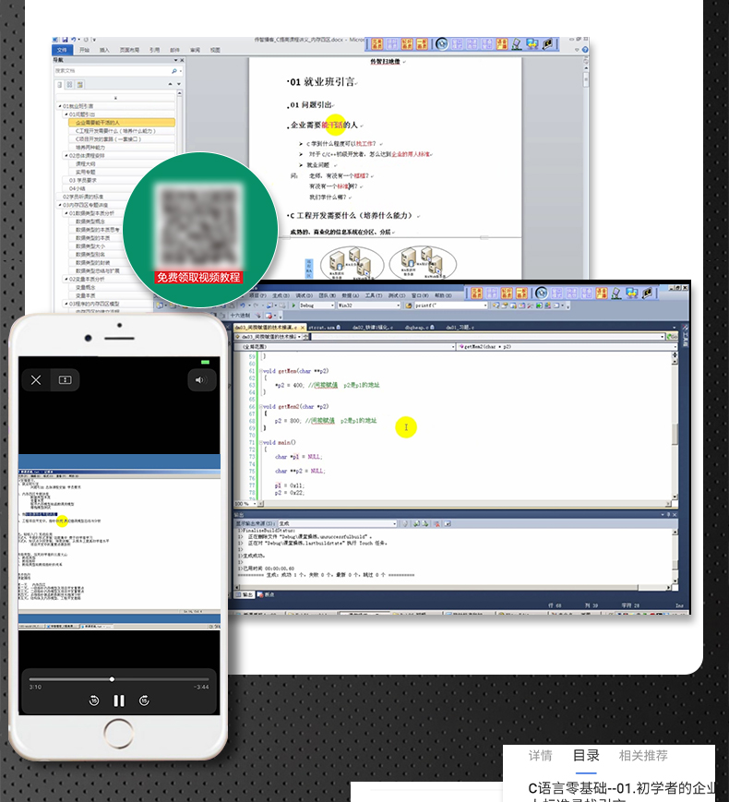Open the 详情 tab on the web page
The height and width of the screenshot is (802, 729).
point(540,756)
